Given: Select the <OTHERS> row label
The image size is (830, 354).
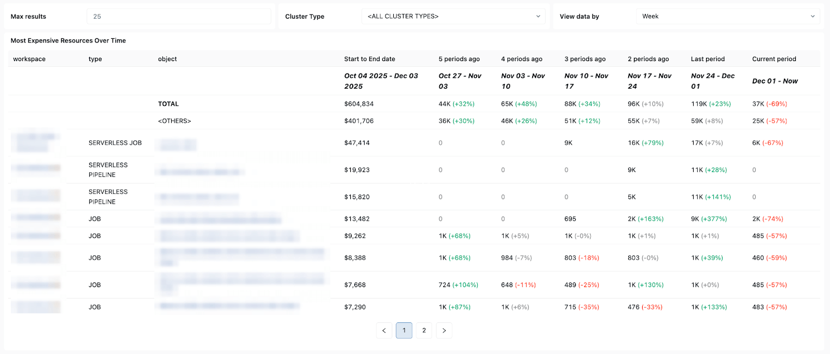Looking at the screenshot, I should (174, 121).
